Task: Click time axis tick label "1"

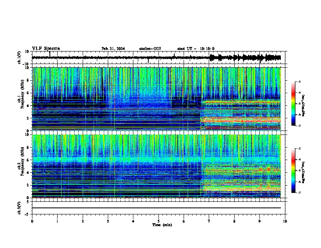Action: [x=57, y=221]
